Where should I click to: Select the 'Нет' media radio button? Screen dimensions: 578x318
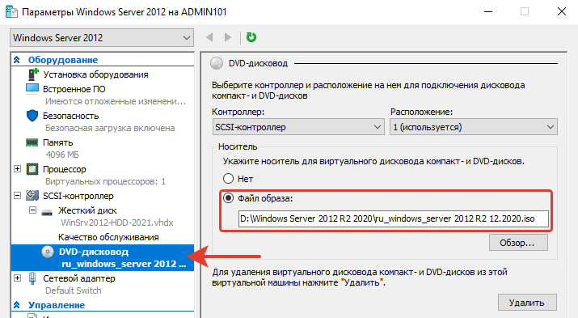click(x=228, y=179)
